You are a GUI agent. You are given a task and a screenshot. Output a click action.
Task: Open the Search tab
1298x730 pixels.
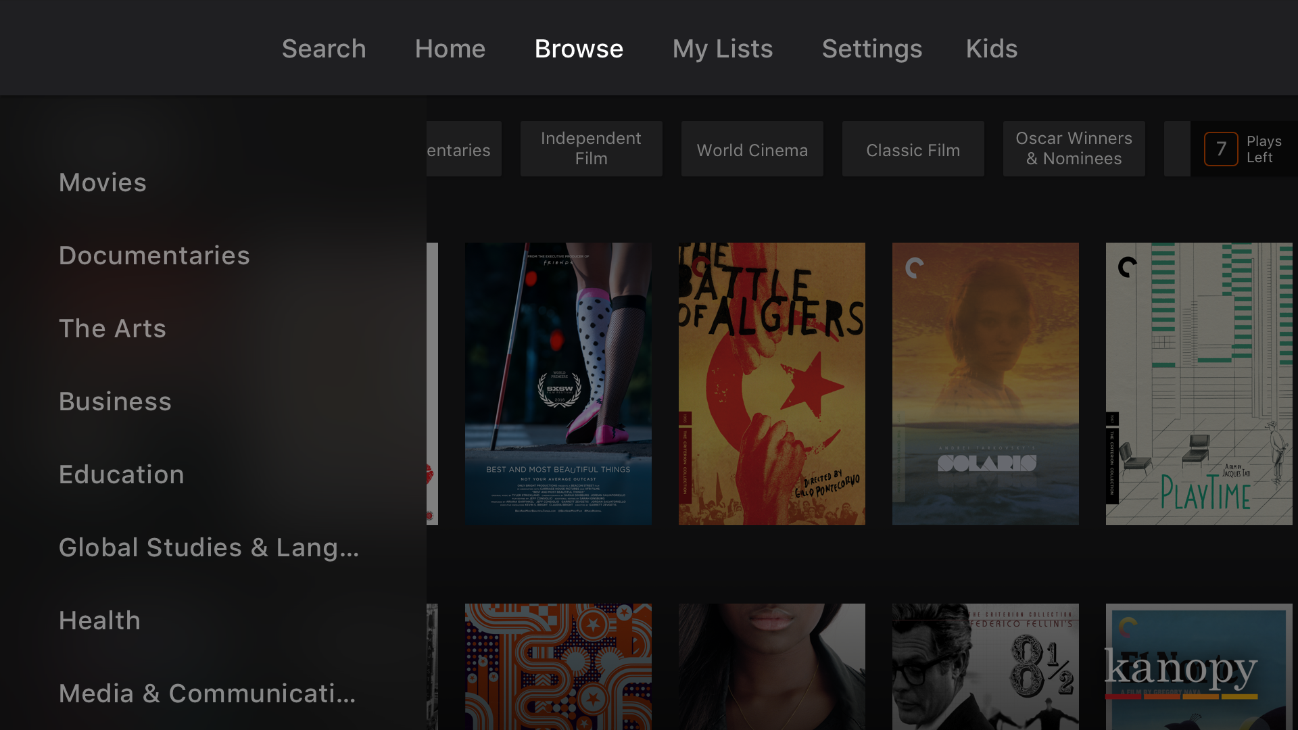click(x=324, y=49)
